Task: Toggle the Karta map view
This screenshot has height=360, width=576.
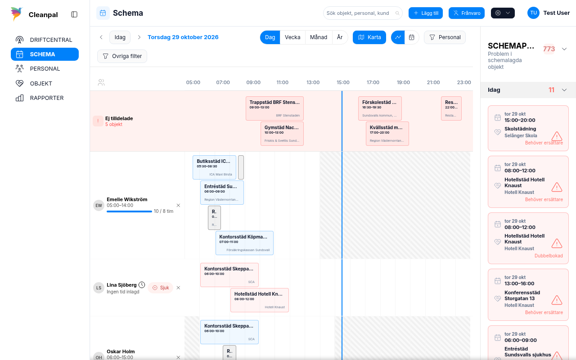Action: (369, 37)
